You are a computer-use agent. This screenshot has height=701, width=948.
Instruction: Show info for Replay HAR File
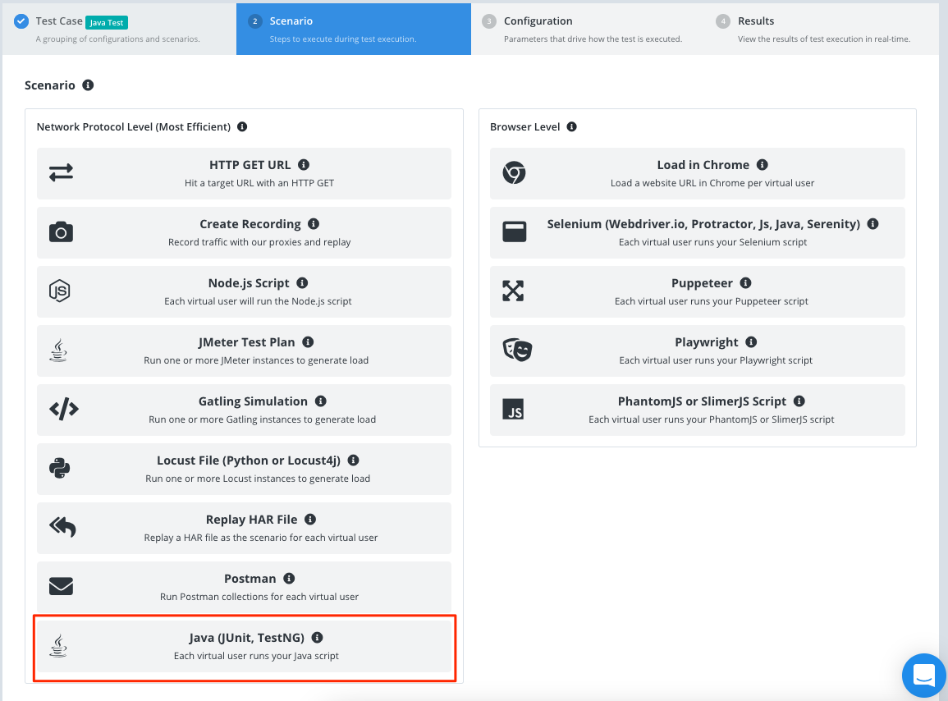311,520
